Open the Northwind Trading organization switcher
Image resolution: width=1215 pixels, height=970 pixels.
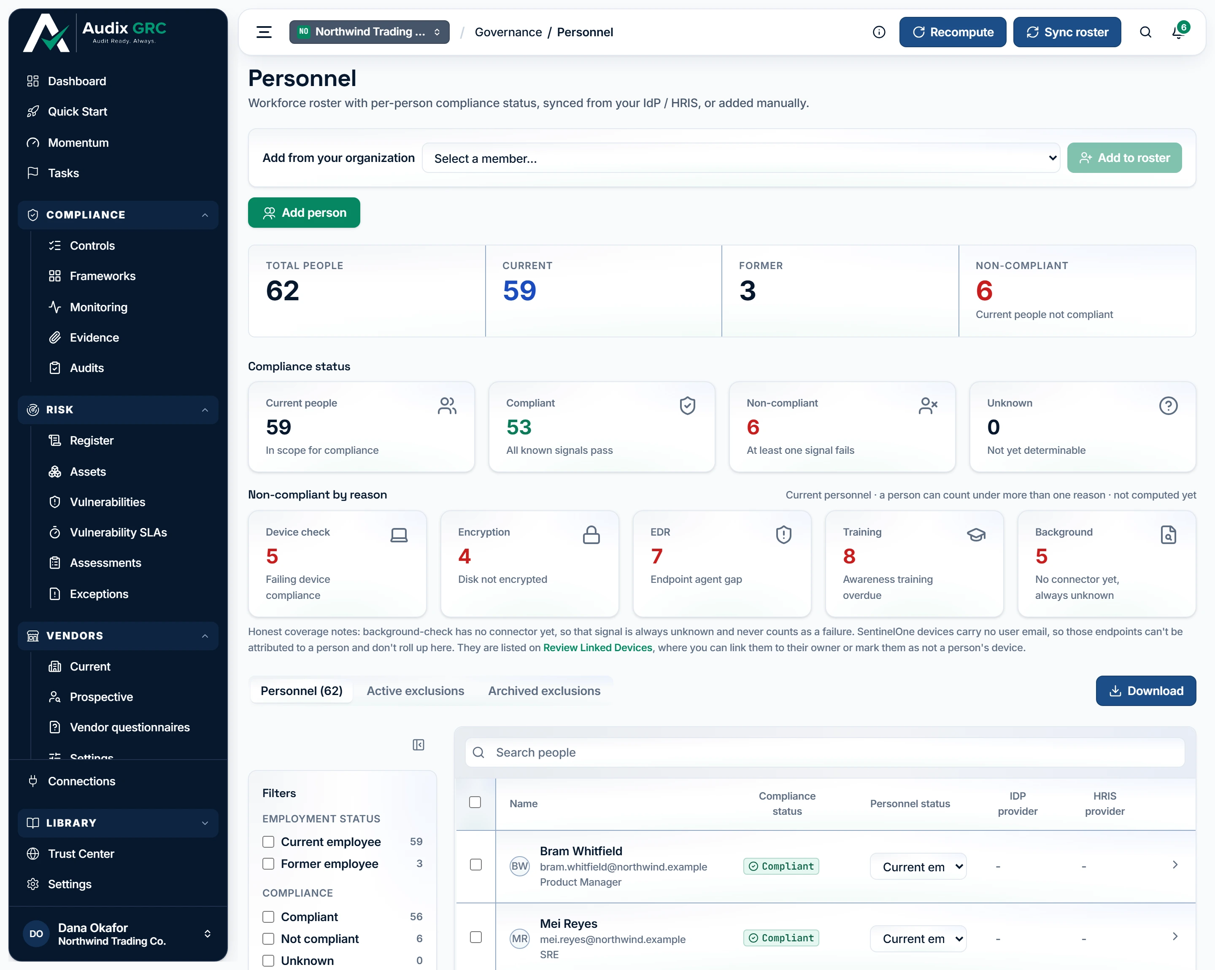(x=369, y=32)
